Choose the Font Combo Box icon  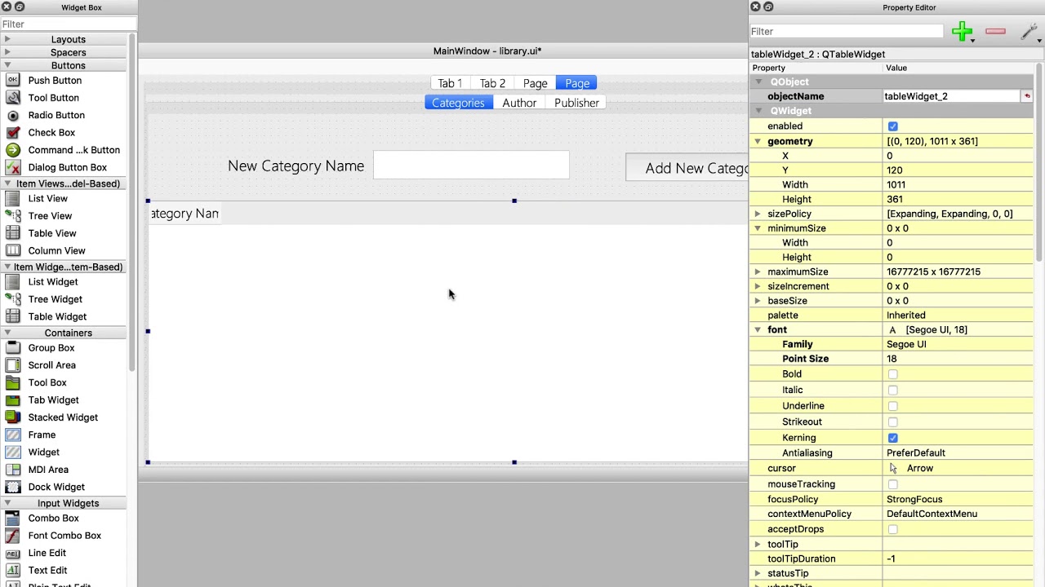[13, 536]
